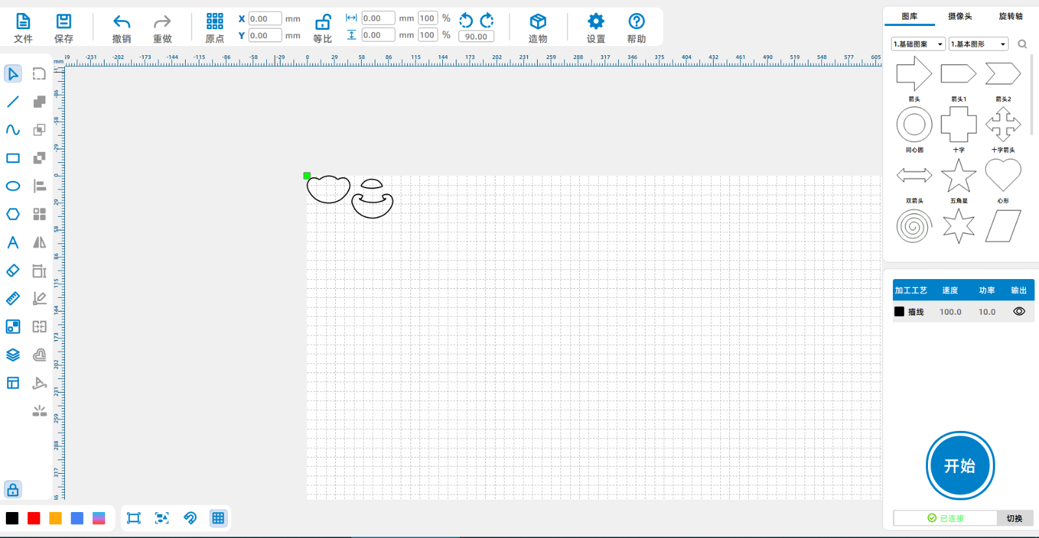1039x538 pixels.
Task: Click the width input field
Action: [378, 18]
